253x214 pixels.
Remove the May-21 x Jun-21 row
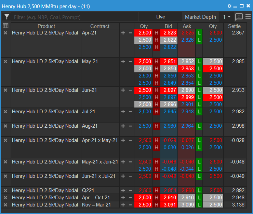[x=5, y=162]
